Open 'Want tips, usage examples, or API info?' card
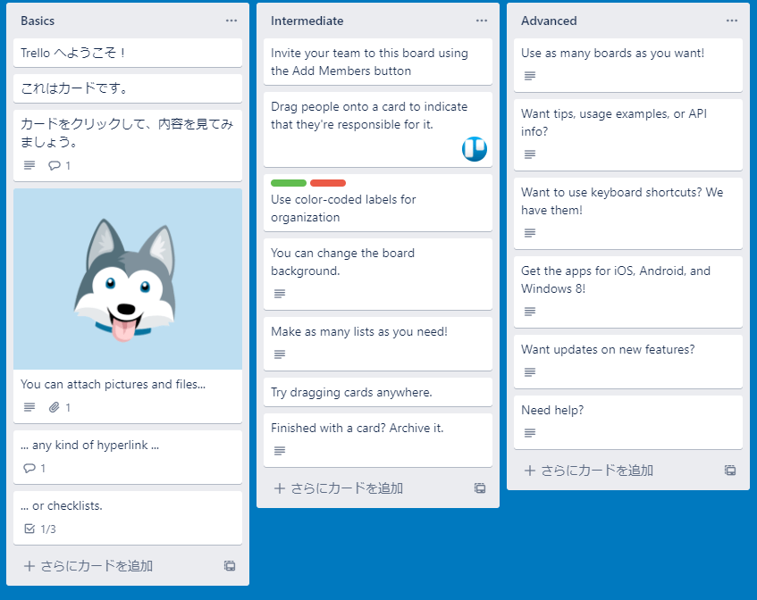This screenshot has height=600, width=757. [627, 135]
